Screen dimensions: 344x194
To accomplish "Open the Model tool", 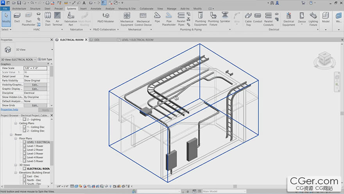I will tap(326, 18).
